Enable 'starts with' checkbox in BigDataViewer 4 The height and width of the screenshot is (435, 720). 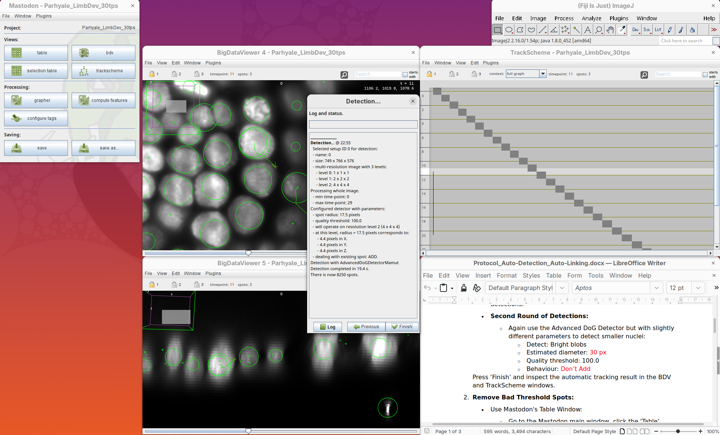point(405,75)
